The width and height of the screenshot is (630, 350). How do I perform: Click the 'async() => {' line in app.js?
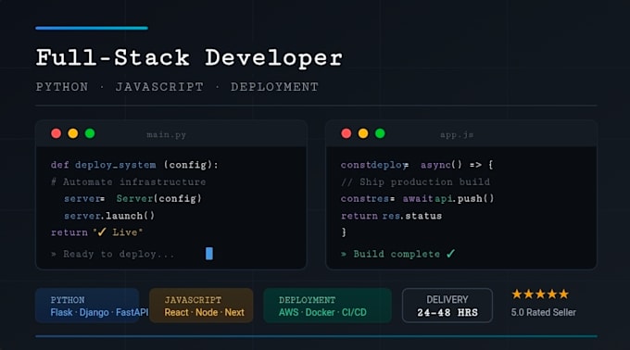(x=417, y=165)
